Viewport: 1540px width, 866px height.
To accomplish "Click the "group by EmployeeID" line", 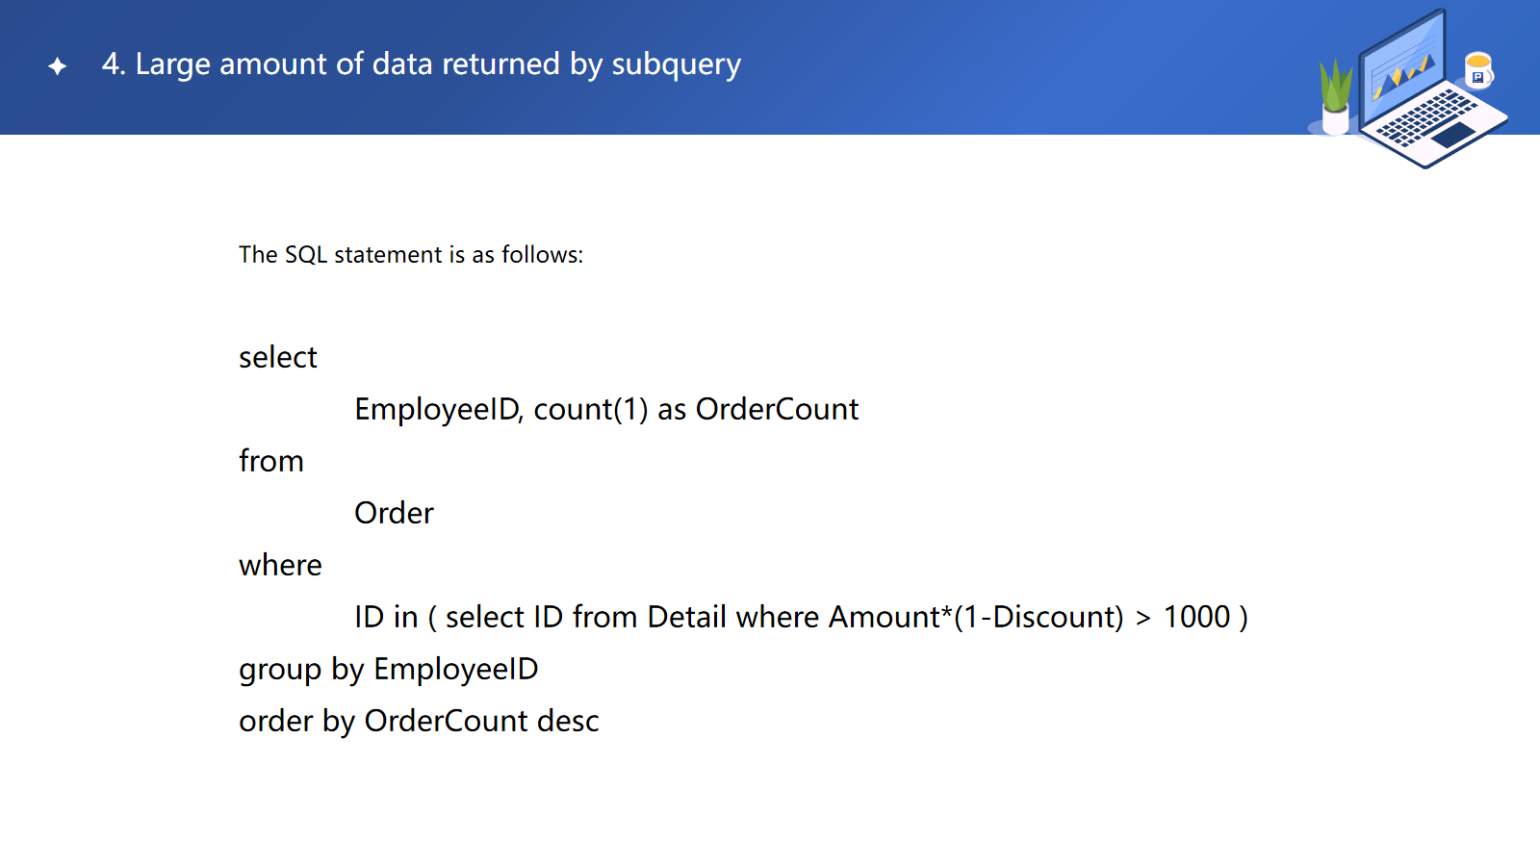I will [389, 670].
